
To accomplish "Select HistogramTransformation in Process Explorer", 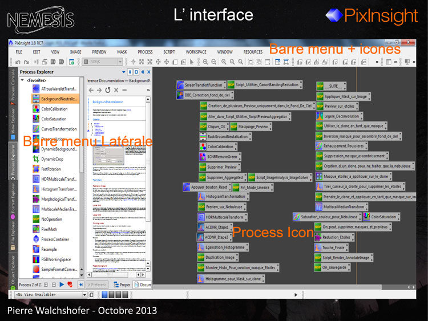I will 55,189.
